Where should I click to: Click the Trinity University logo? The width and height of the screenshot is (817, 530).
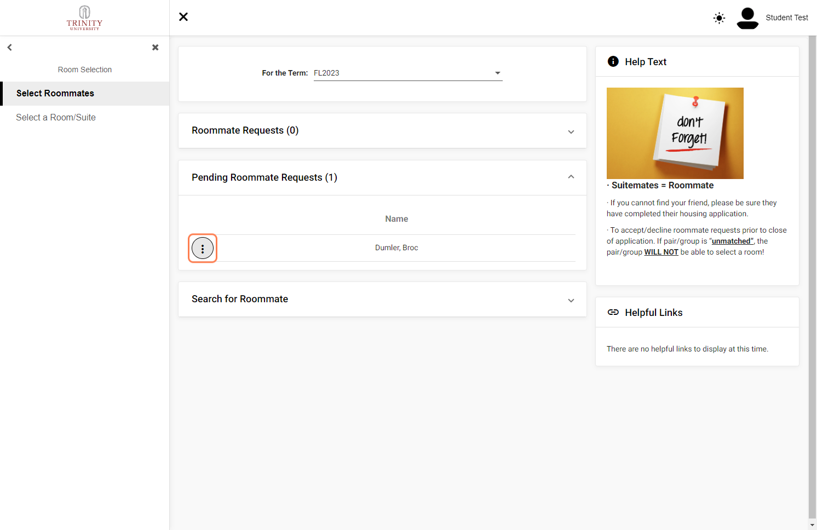click(x=84, y=18)
